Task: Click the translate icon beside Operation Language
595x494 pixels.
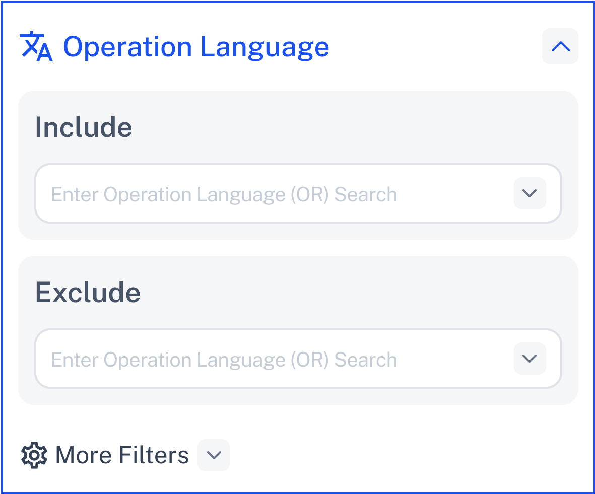Action: pyautogui.click(x=36, y=47)
